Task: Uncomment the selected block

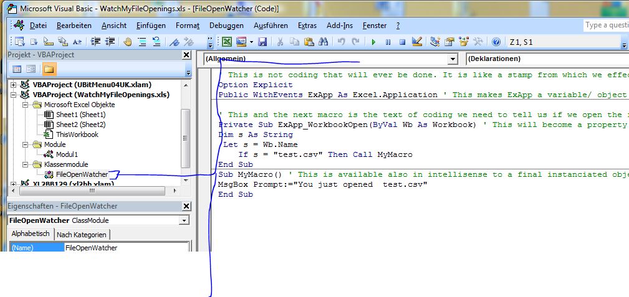Action: (156, 42)
